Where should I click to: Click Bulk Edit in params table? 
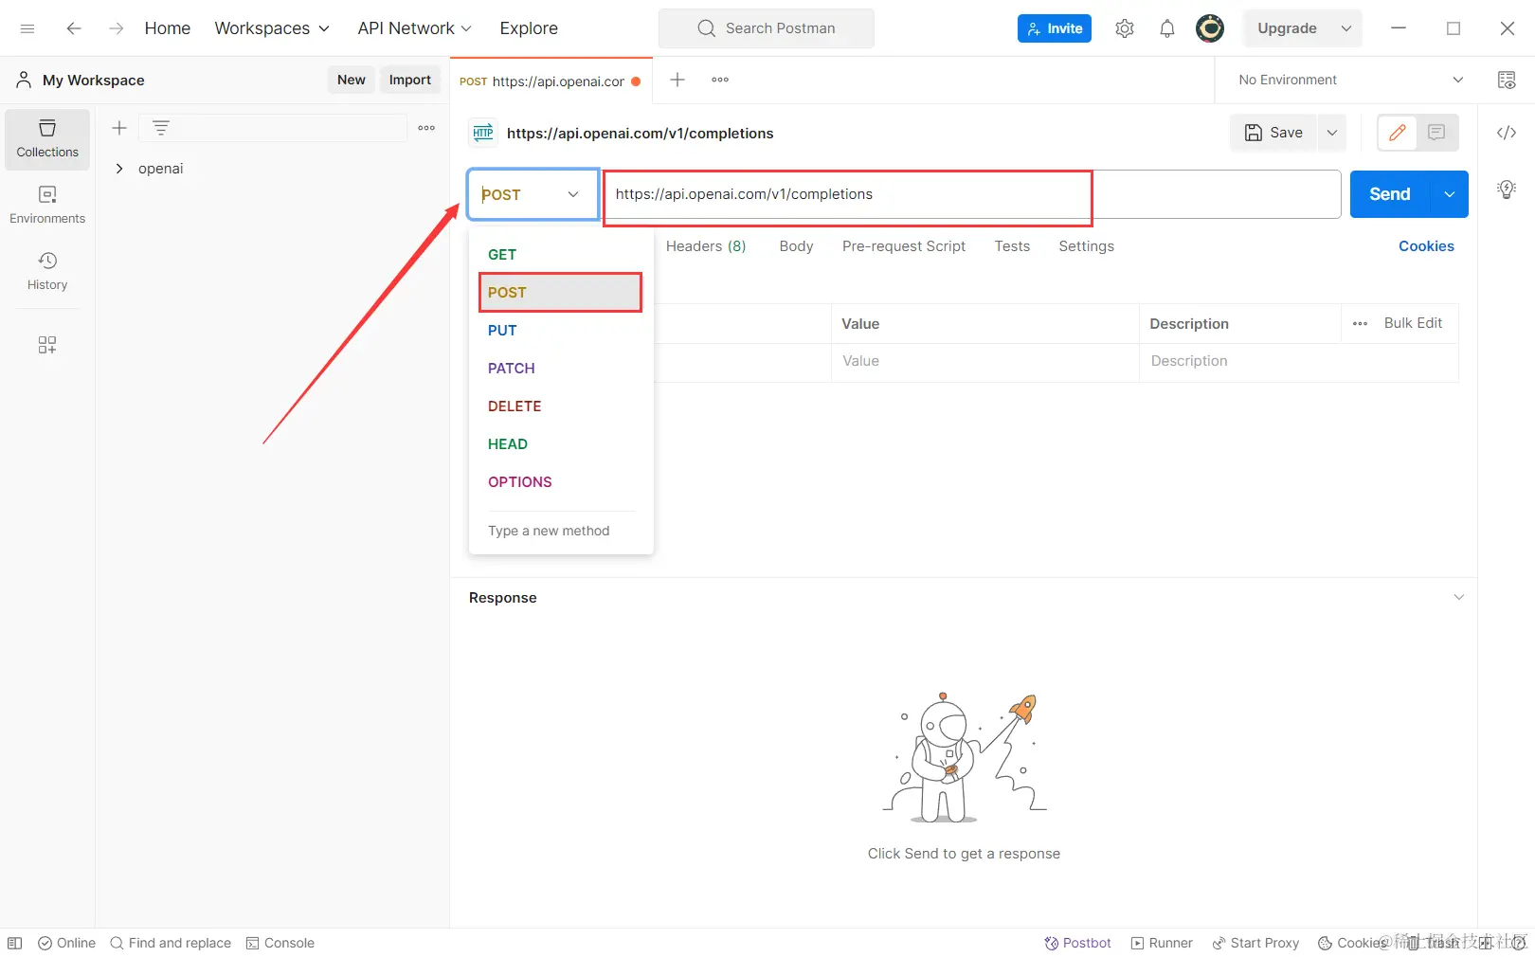pyautogui.click(x=1413, y=323)
